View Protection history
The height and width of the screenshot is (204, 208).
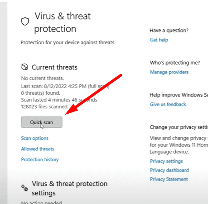[x=40, y=159]
